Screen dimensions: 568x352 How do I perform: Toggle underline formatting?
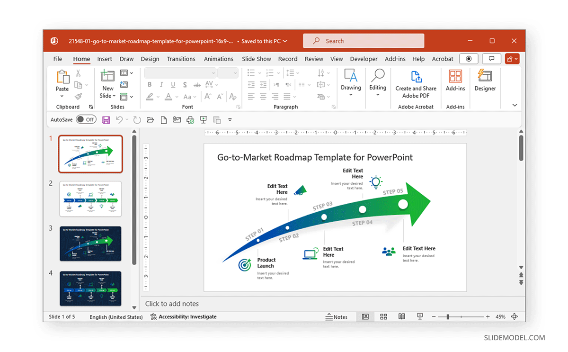click(172, 84)
